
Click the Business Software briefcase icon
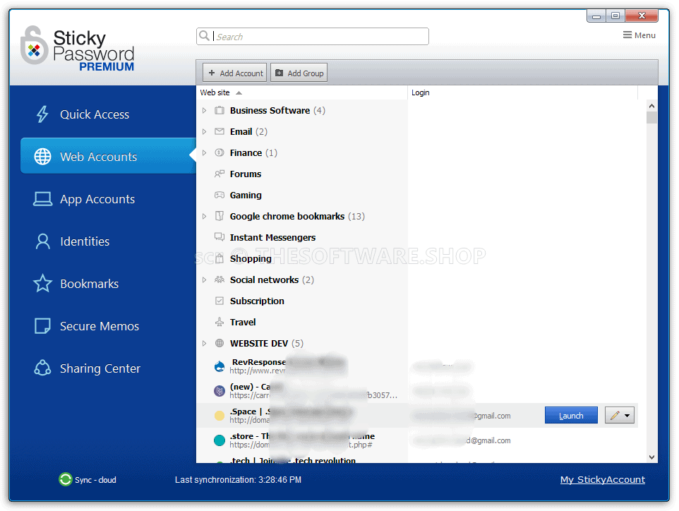click(220, 110)
